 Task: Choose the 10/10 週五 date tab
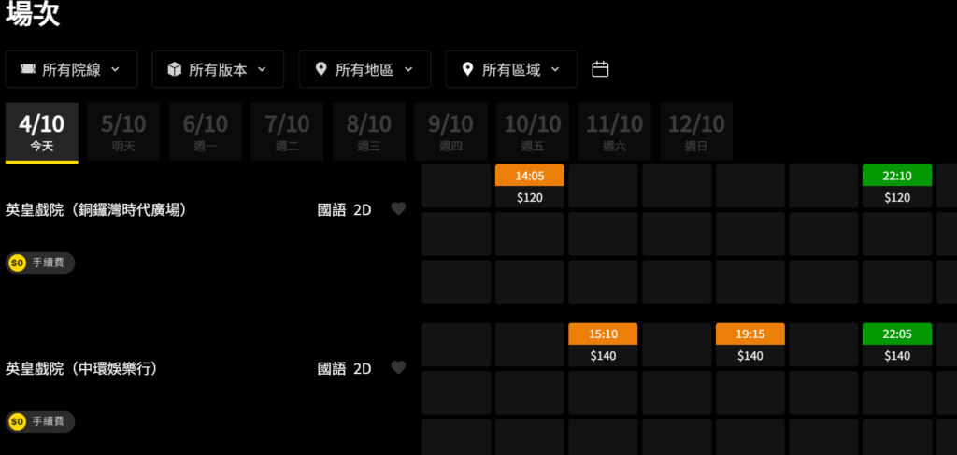533,132
